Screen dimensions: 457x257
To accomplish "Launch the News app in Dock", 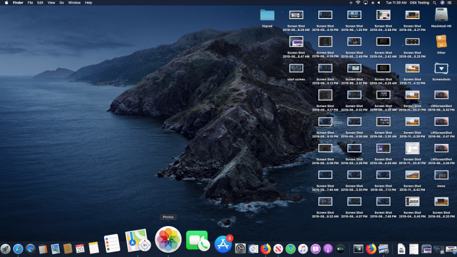I will click(278, 249).
